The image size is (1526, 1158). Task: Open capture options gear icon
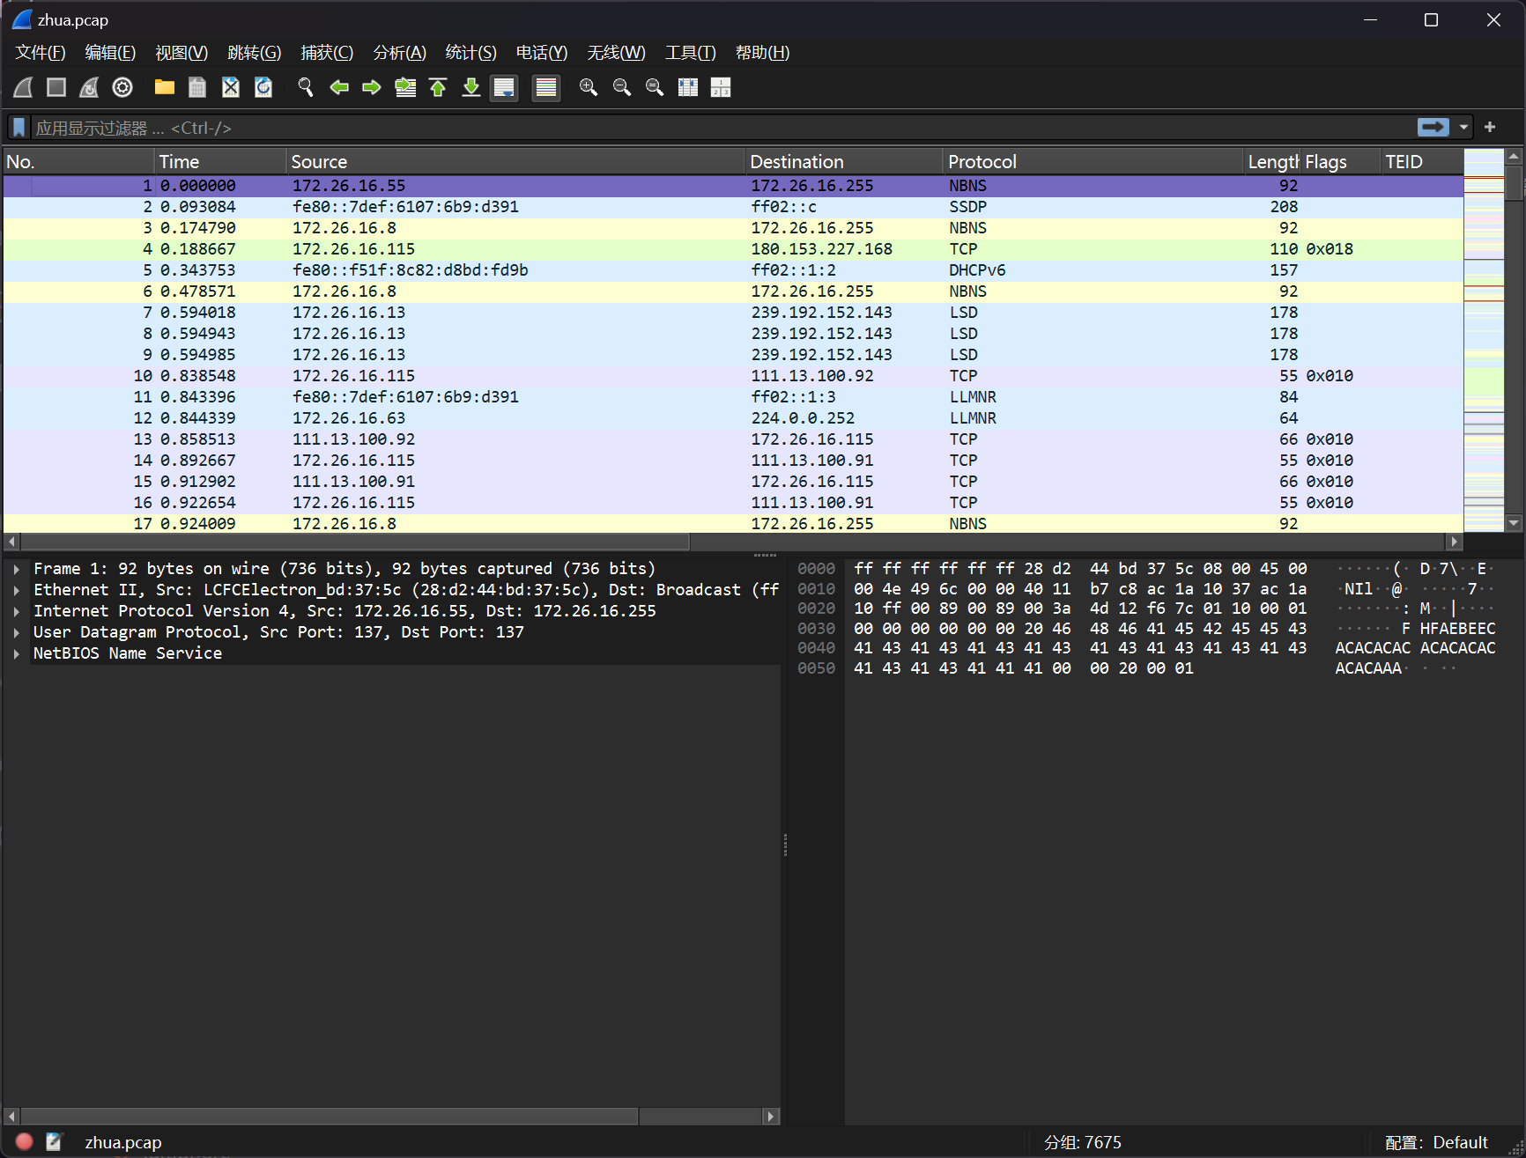pos(122,87)
